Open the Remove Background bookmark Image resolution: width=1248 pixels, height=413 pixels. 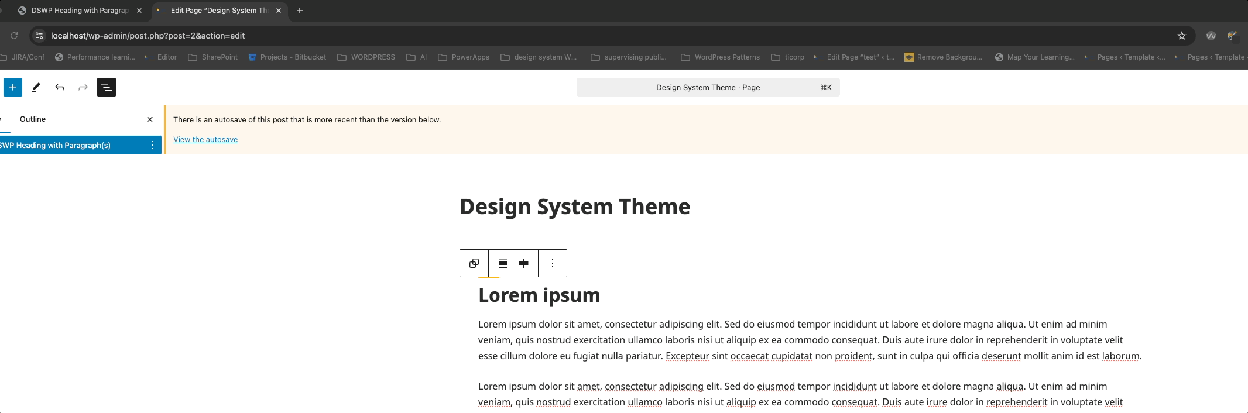[x=944, y=57]
